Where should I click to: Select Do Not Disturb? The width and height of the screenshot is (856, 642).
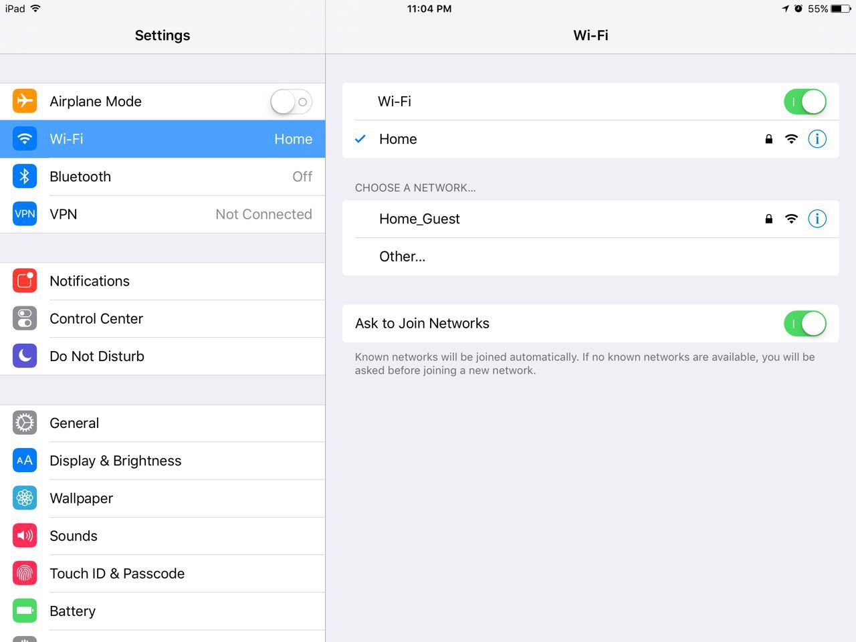tap(163, 356)
